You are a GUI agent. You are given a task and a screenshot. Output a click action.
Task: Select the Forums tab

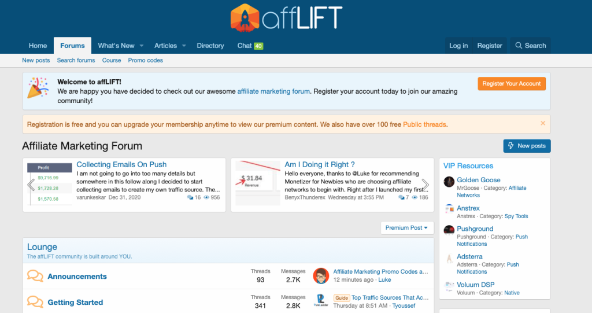tap(72, 45)
